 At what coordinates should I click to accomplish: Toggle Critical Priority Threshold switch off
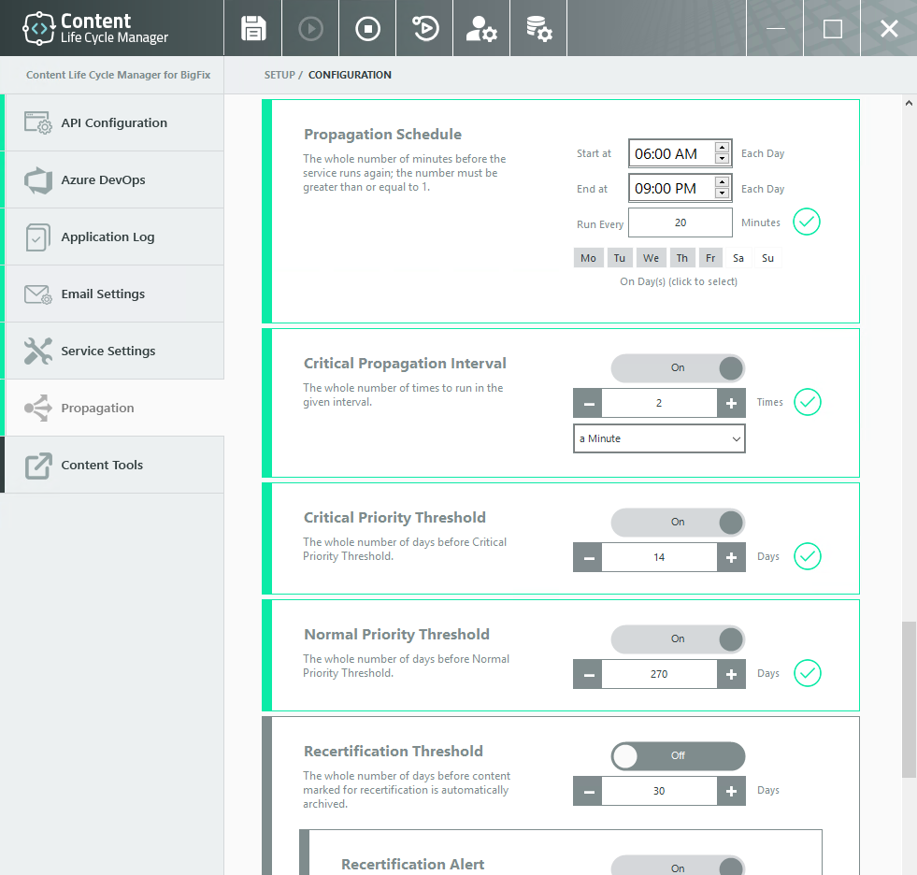tap(678, 523)
